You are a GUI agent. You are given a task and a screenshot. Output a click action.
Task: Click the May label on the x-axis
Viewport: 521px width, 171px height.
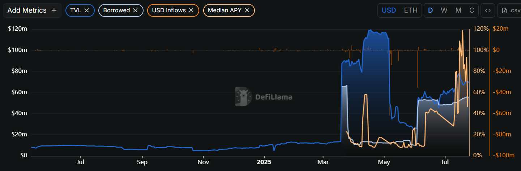point(384,163)
